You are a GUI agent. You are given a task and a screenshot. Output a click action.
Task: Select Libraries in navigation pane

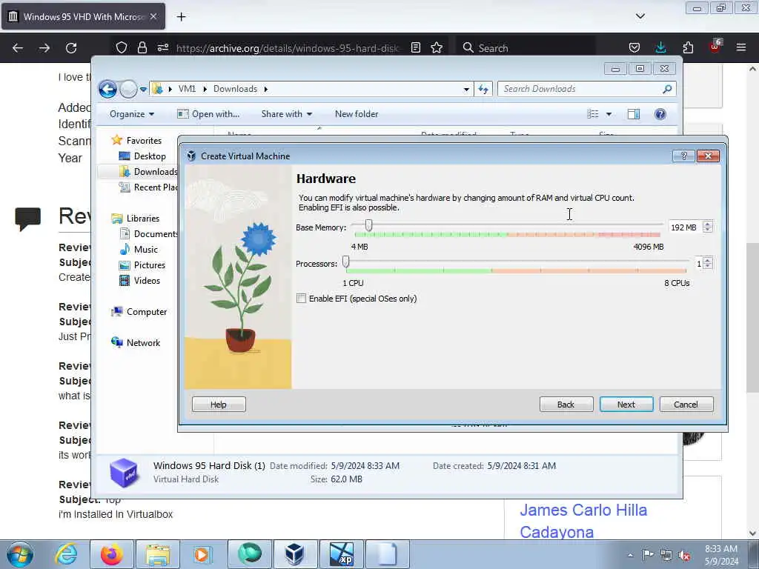[143, 219]
